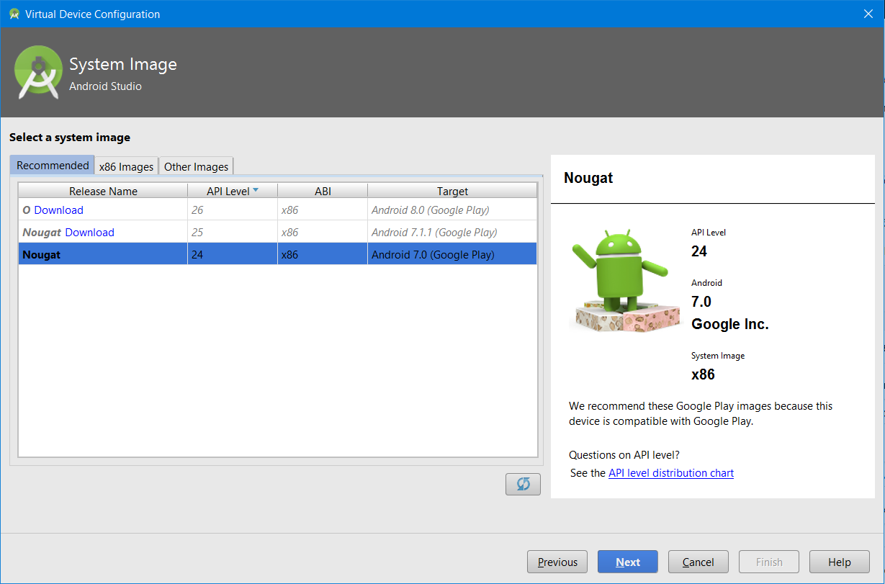Click the x86 ABI cell in the O row
This screenshot has height=584, width=885.
(x=323, y=210)
